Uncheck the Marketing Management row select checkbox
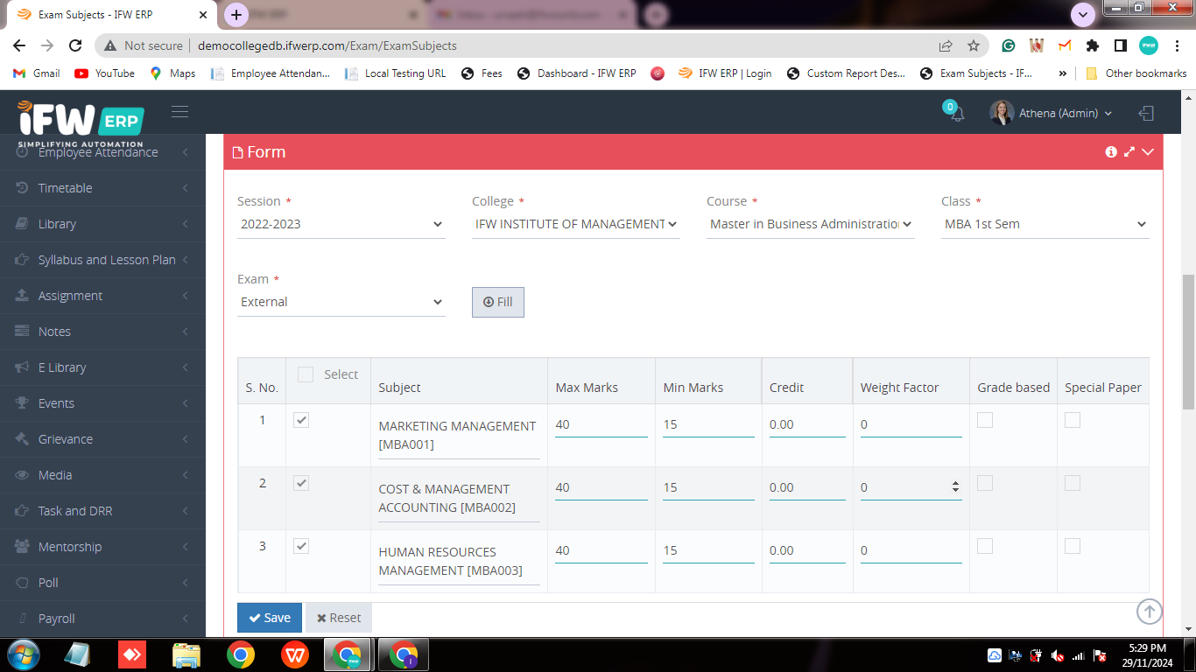The width and height of the screenshot is (1196, 672). coord(301,420)
